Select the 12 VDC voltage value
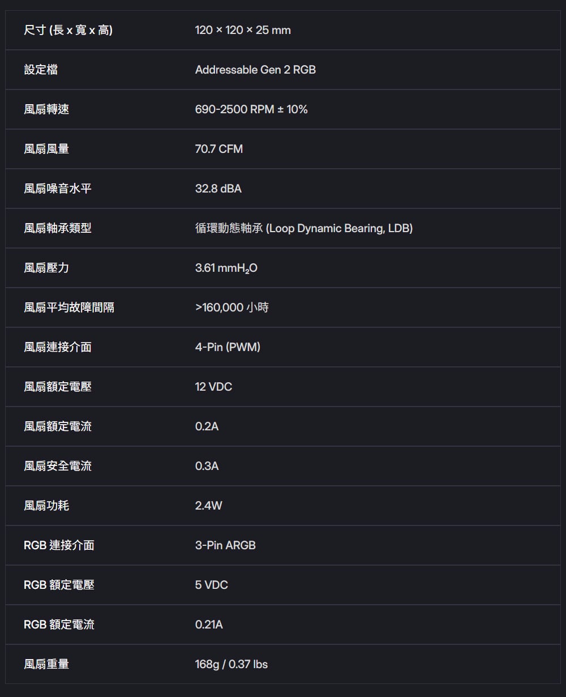566x697 pixels. [213, 387]
